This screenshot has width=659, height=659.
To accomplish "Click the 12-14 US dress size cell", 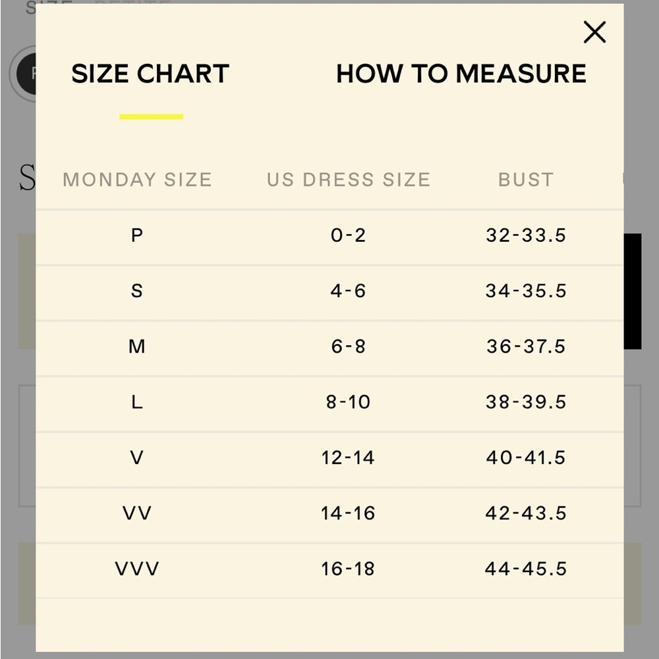I will (x=348, y=458).
